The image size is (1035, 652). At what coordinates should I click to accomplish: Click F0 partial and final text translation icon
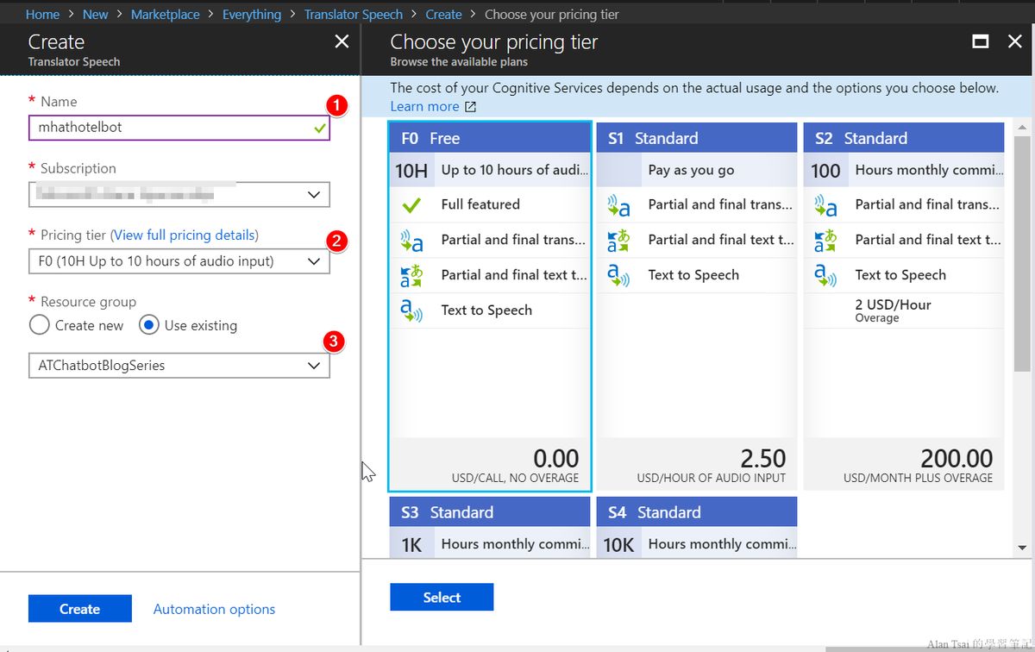pyautogui.click(x=411, y=276)
